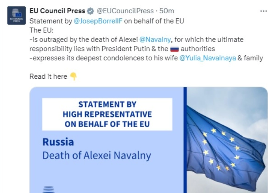
Task: Click the 'The EU:' line of the tweet
Action: (39, 30)
